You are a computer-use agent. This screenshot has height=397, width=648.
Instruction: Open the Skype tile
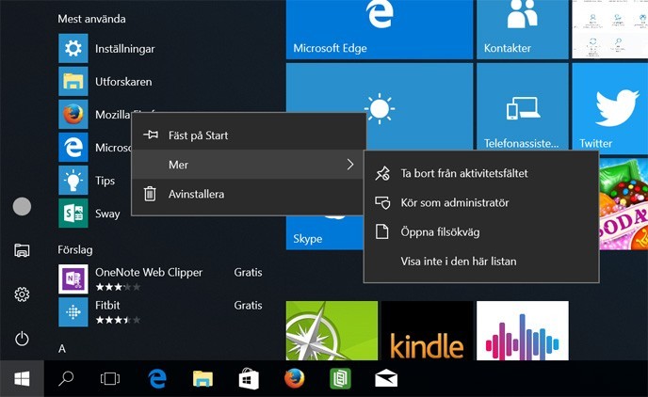tap(324, 233)
